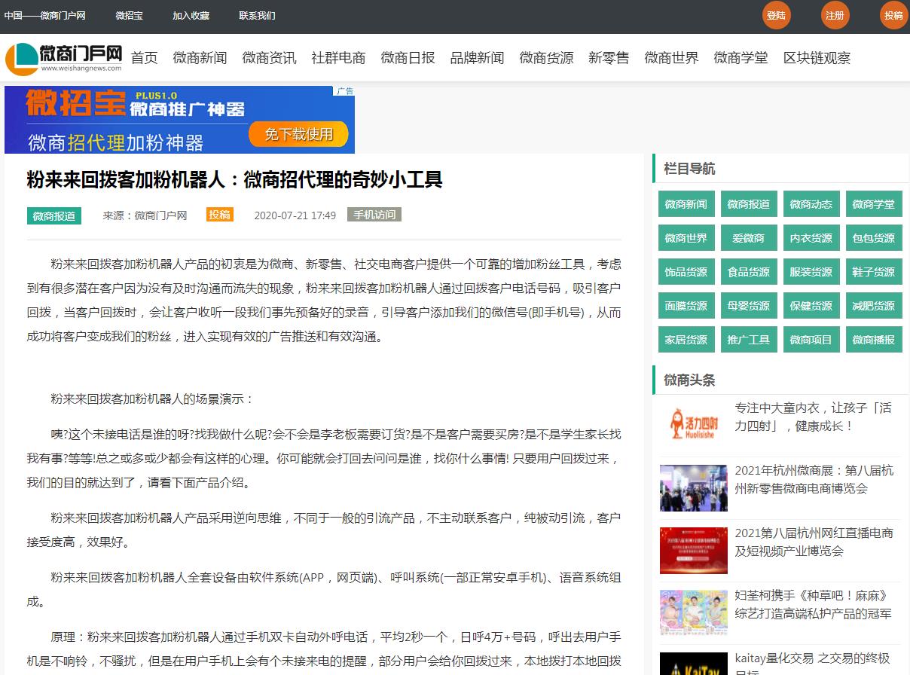Open 内衣货源 category button
This screenshot has height=675, width=910.
click(x=811, y=238)
